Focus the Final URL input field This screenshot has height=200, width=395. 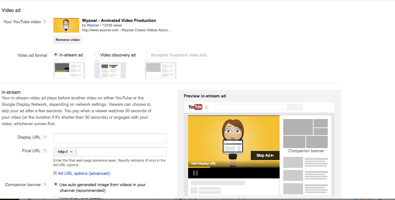122,152
